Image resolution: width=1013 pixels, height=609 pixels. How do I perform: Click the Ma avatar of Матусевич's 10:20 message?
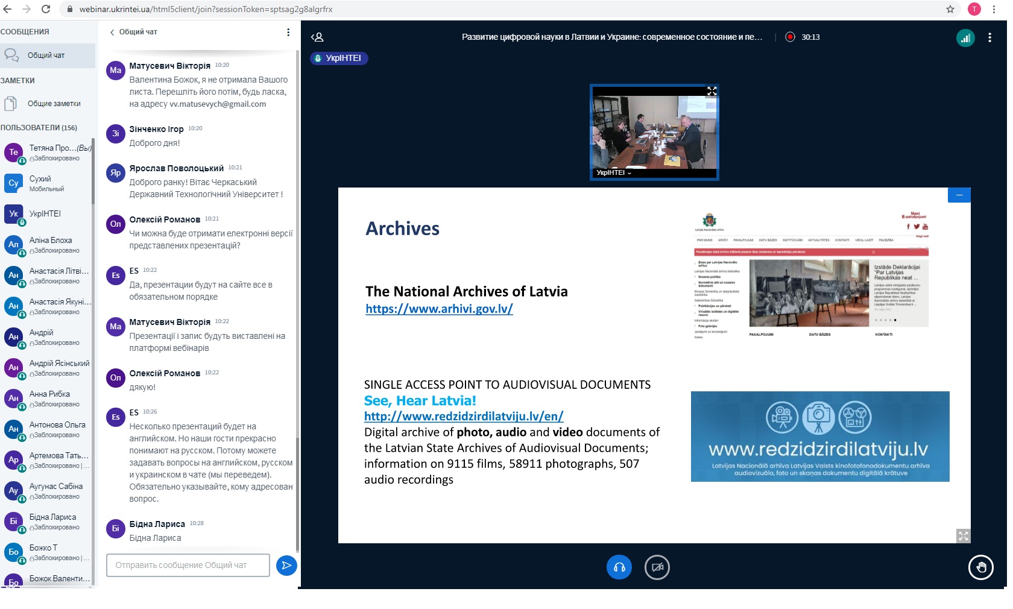[x=116, y=71]
